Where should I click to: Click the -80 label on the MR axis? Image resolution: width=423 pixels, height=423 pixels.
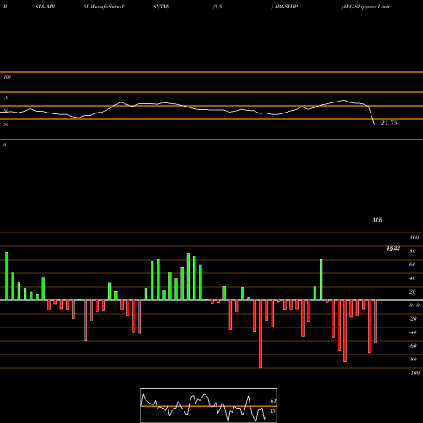(413, 360)
